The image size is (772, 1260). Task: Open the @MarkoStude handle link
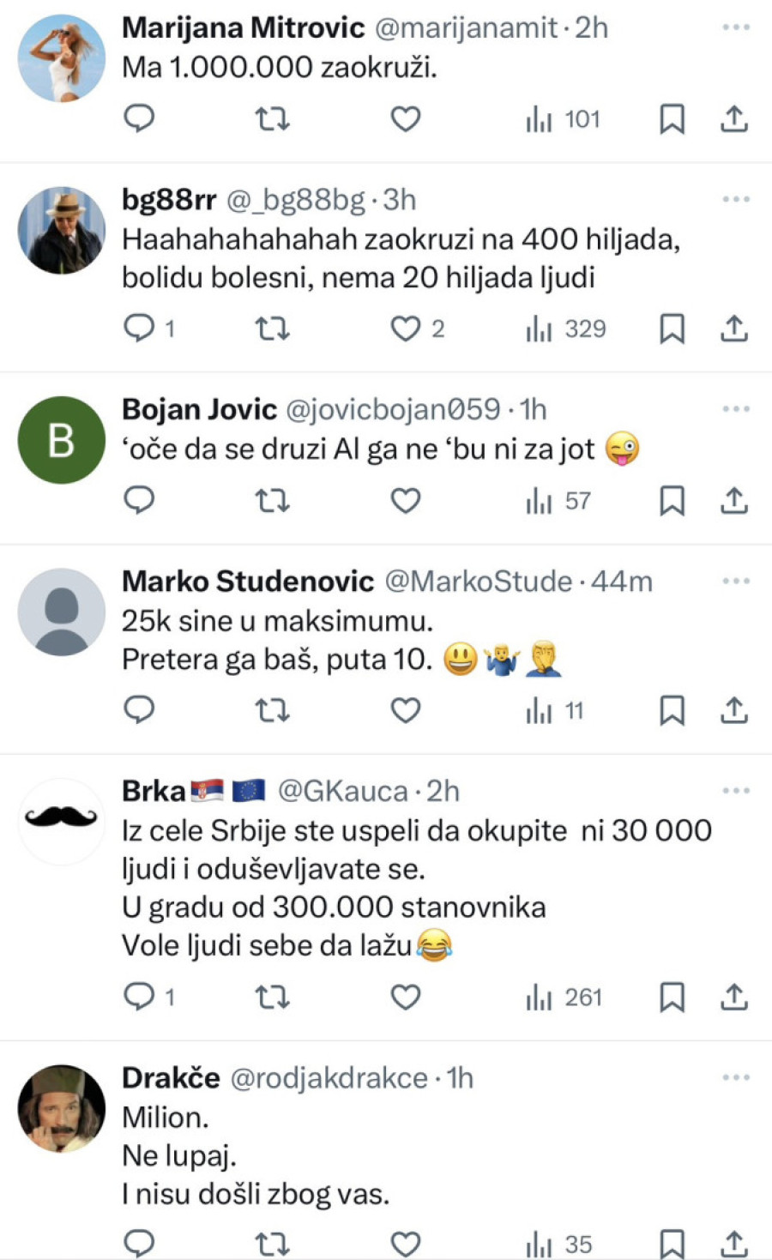point(478,581)
